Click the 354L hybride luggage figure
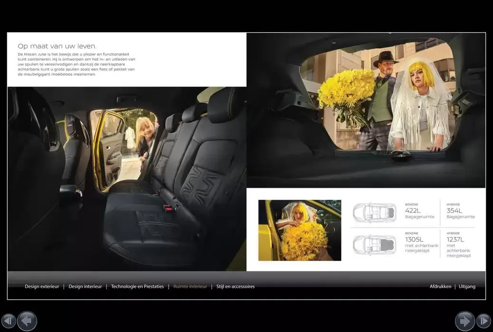 pos(454,211)
